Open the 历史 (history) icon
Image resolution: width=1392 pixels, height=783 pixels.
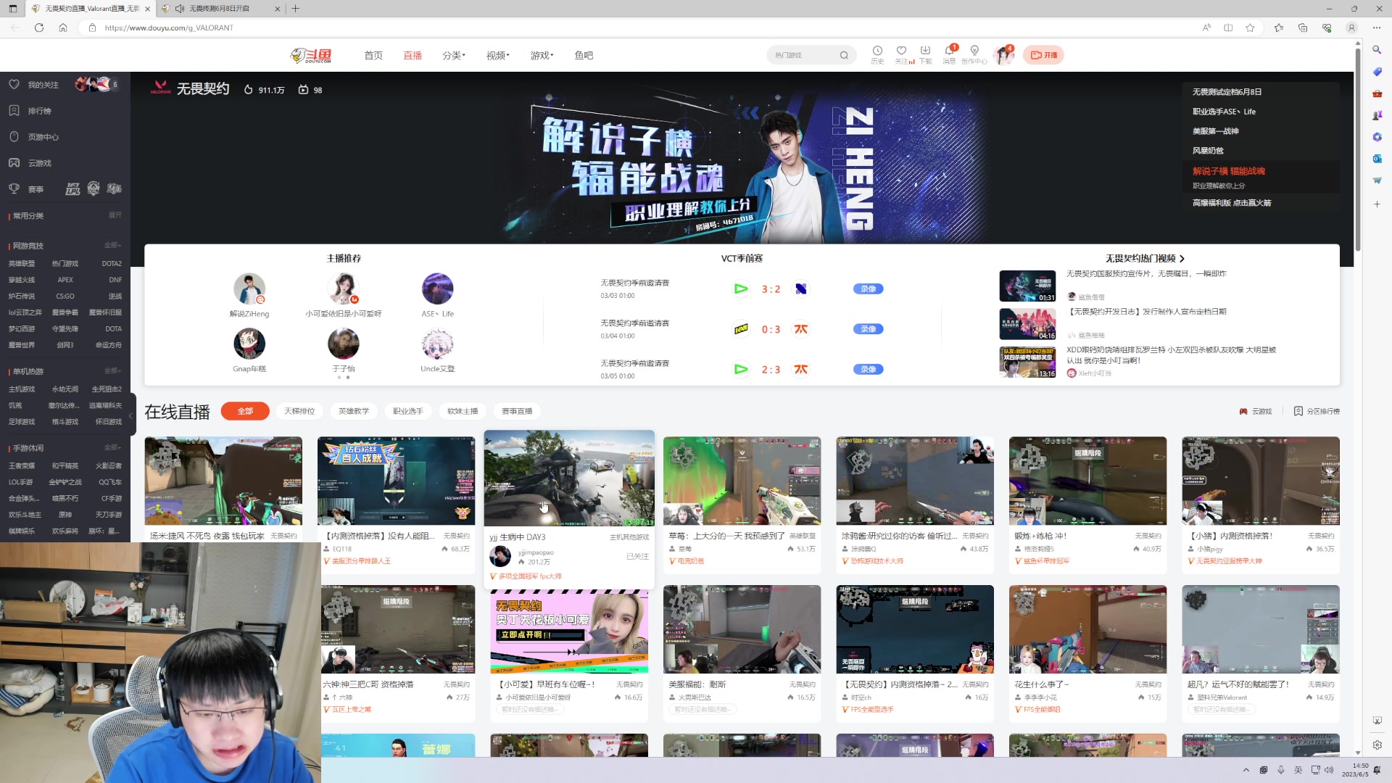pyautogui.click(x=877, y=54)
